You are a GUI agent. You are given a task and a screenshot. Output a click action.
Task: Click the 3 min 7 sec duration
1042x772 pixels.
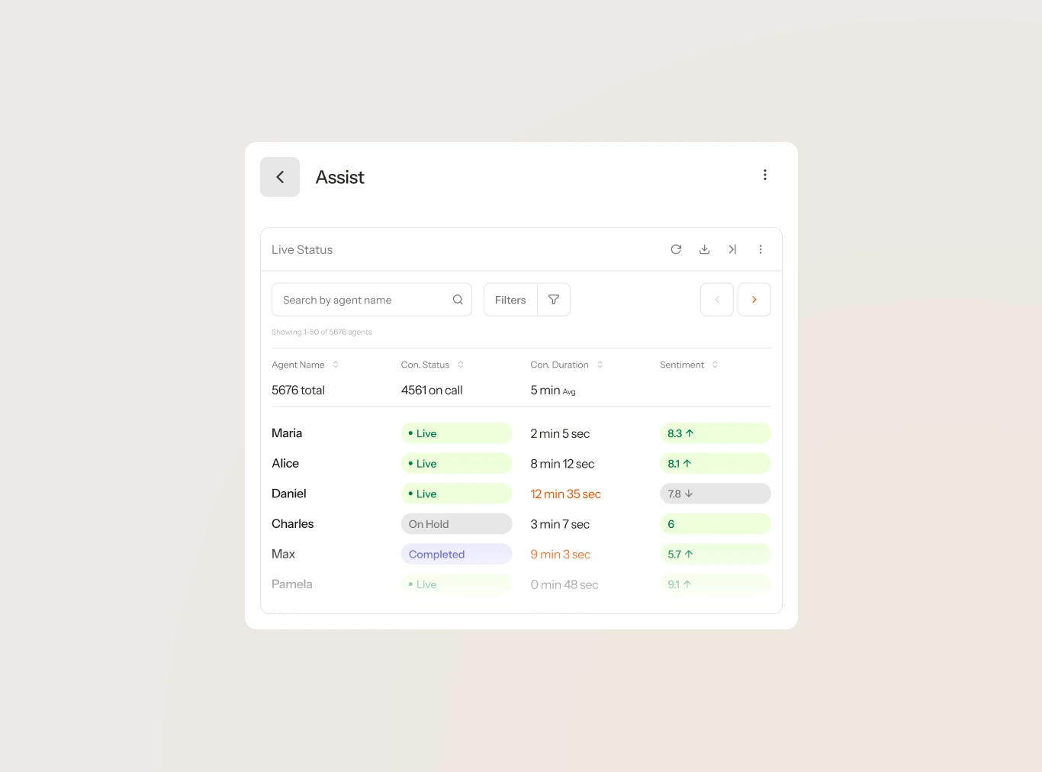[x=560, y=524]
